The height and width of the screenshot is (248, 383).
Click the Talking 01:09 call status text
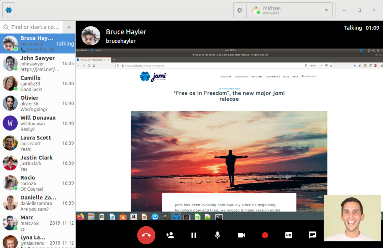tap(362, 28)
